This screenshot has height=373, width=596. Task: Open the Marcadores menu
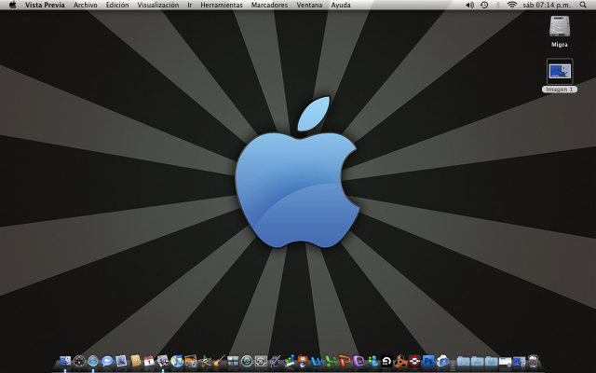tap(269, 5)
